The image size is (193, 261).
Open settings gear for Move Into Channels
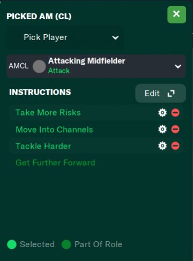[162, 129]
